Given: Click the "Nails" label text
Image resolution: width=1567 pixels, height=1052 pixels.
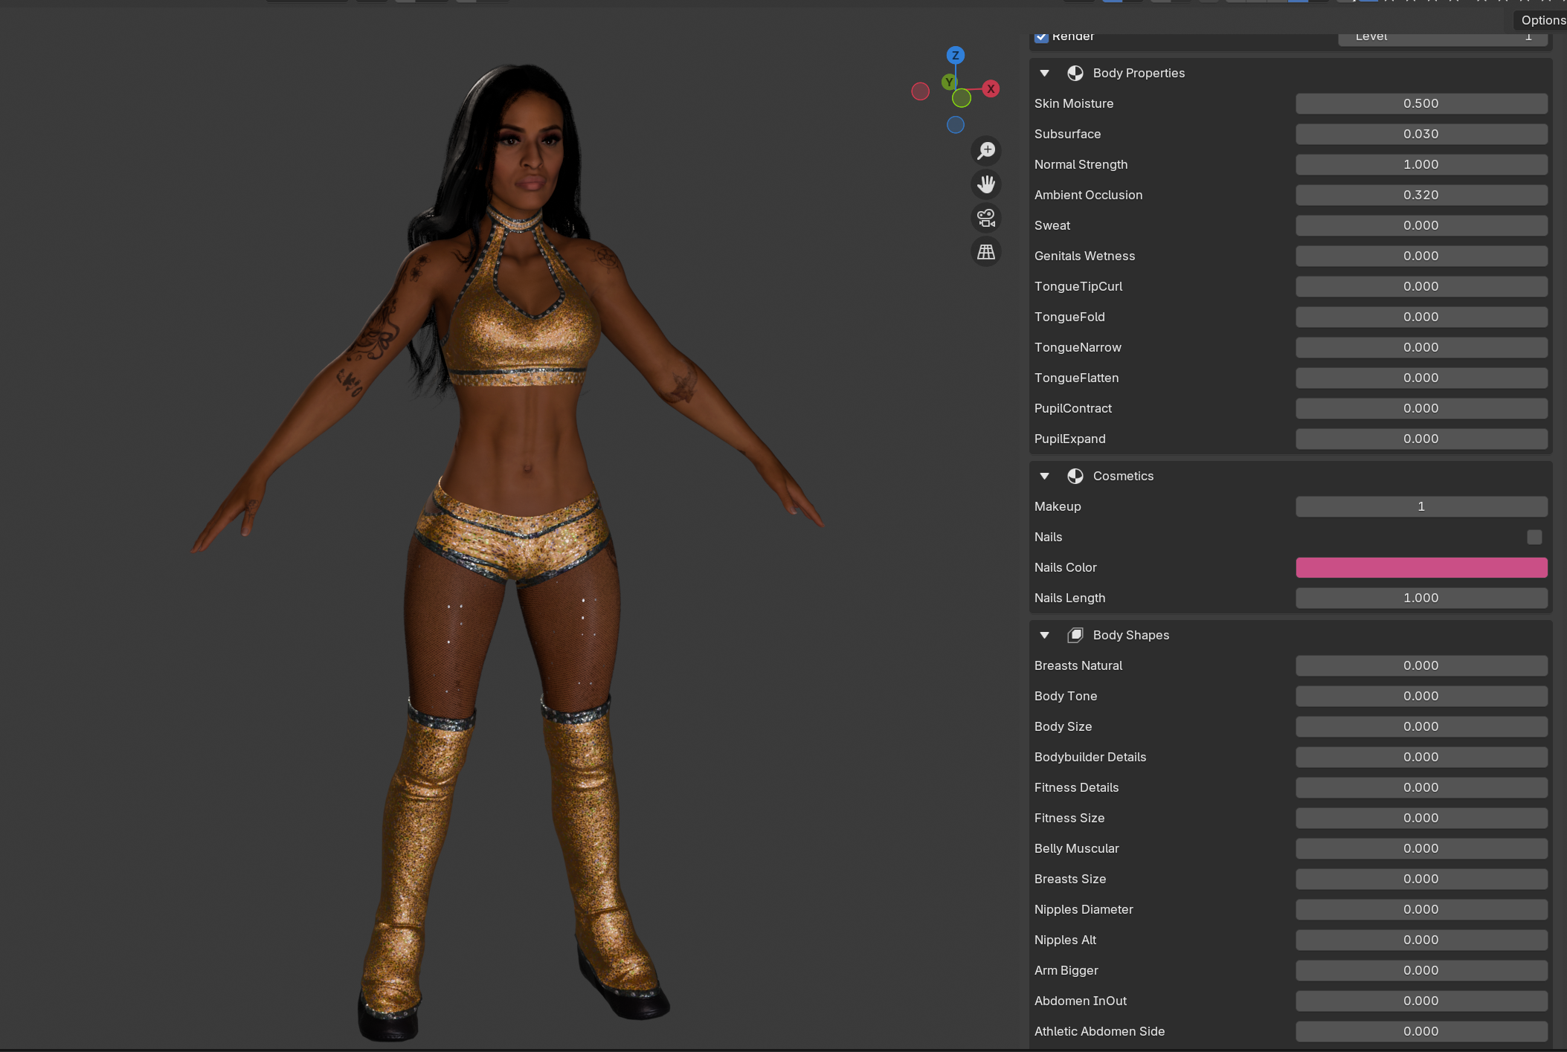Looking at the screenshot, I should [1048, 537].
